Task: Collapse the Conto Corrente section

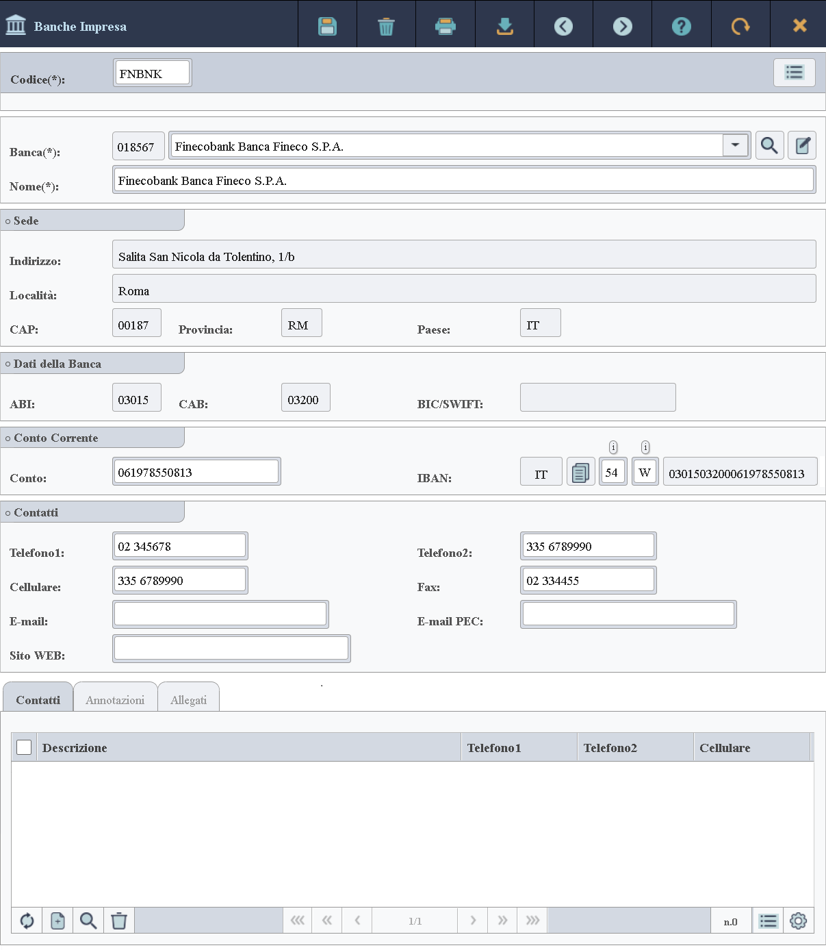Action: point(92,438)
